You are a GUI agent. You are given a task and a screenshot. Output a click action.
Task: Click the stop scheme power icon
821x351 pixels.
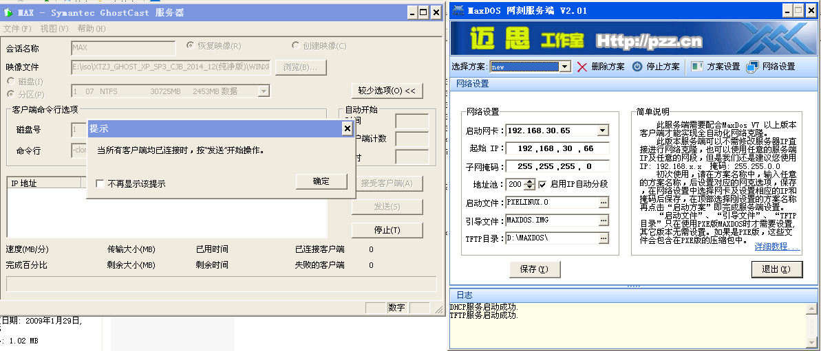pyautogui.click(x=637, y=67)
